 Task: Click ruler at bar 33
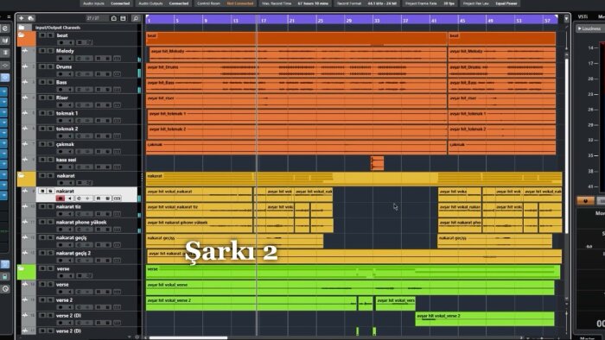point(377,21)
